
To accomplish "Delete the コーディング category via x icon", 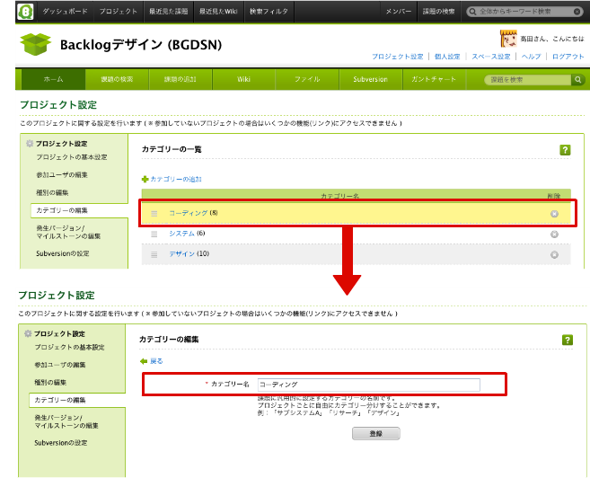I will tap(554, 214).
